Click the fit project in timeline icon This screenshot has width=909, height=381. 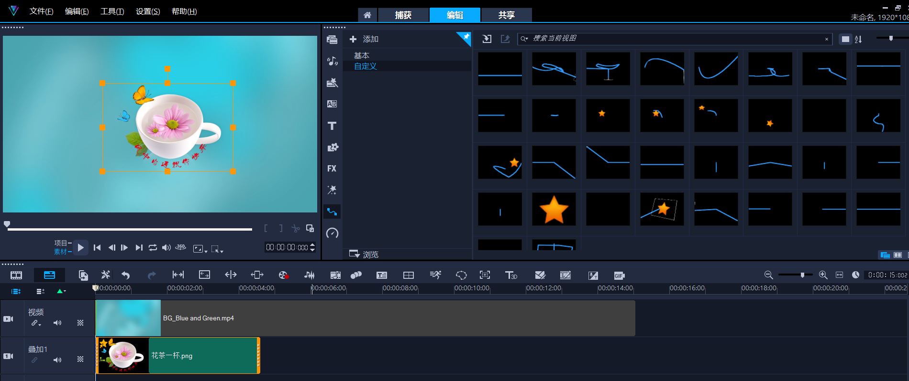click(x=839, y=275)
